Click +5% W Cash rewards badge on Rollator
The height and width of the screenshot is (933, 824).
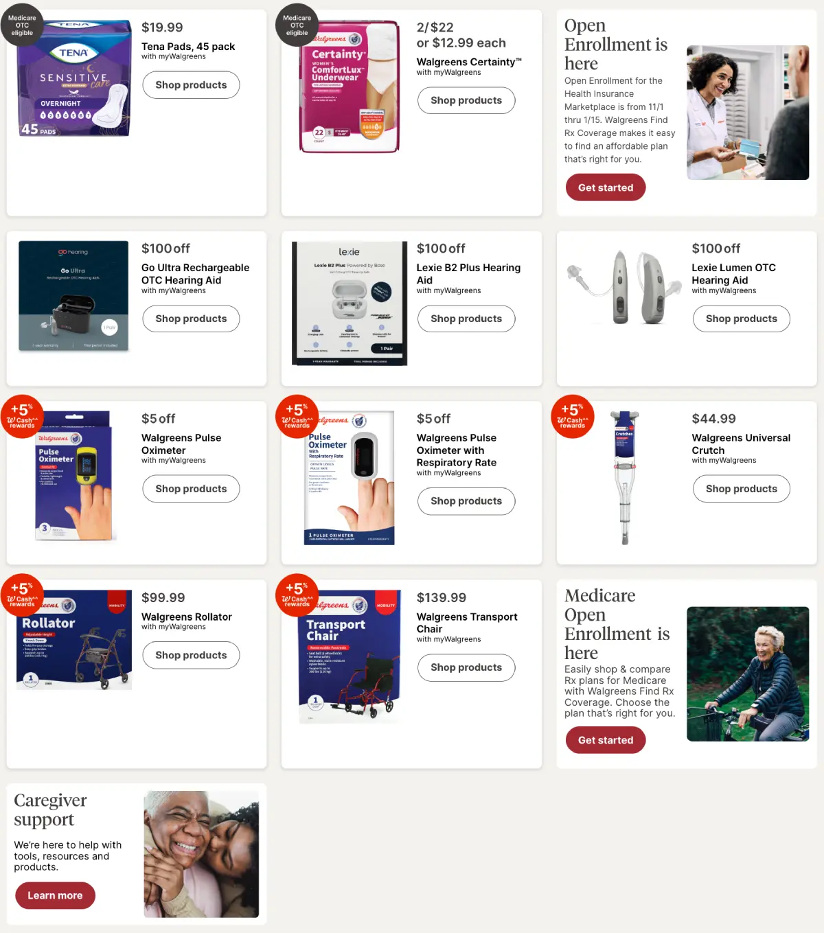pyautogui.click(x=22, y=595)
